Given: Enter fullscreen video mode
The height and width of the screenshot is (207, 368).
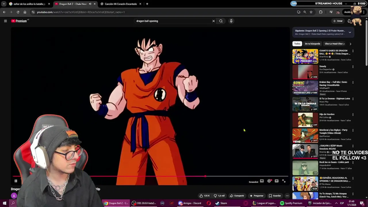Looking at the screenshot, I should pyautogui.click(x=284, y=181).
